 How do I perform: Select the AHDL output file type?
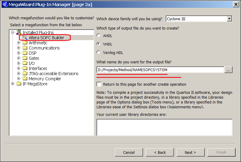click(99, 36)
